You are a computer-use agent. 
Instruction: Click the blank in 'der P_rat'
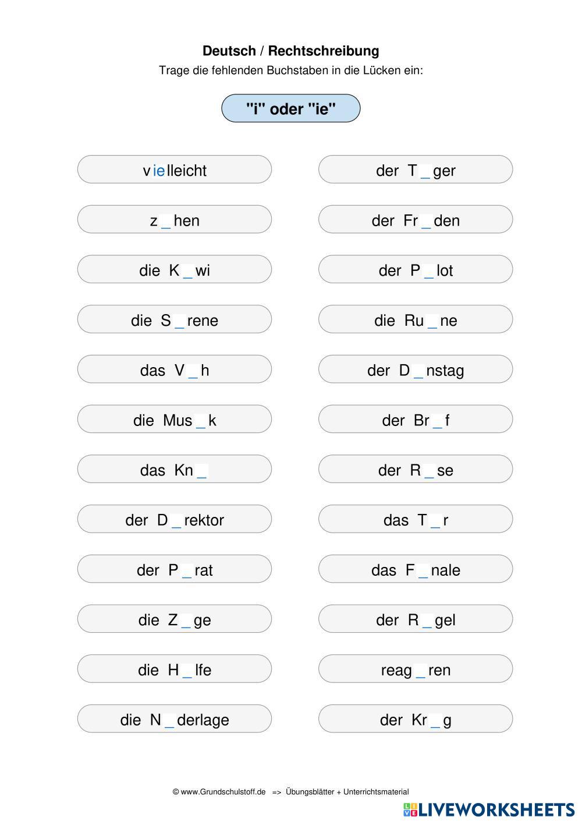click(x=186, y=571)
